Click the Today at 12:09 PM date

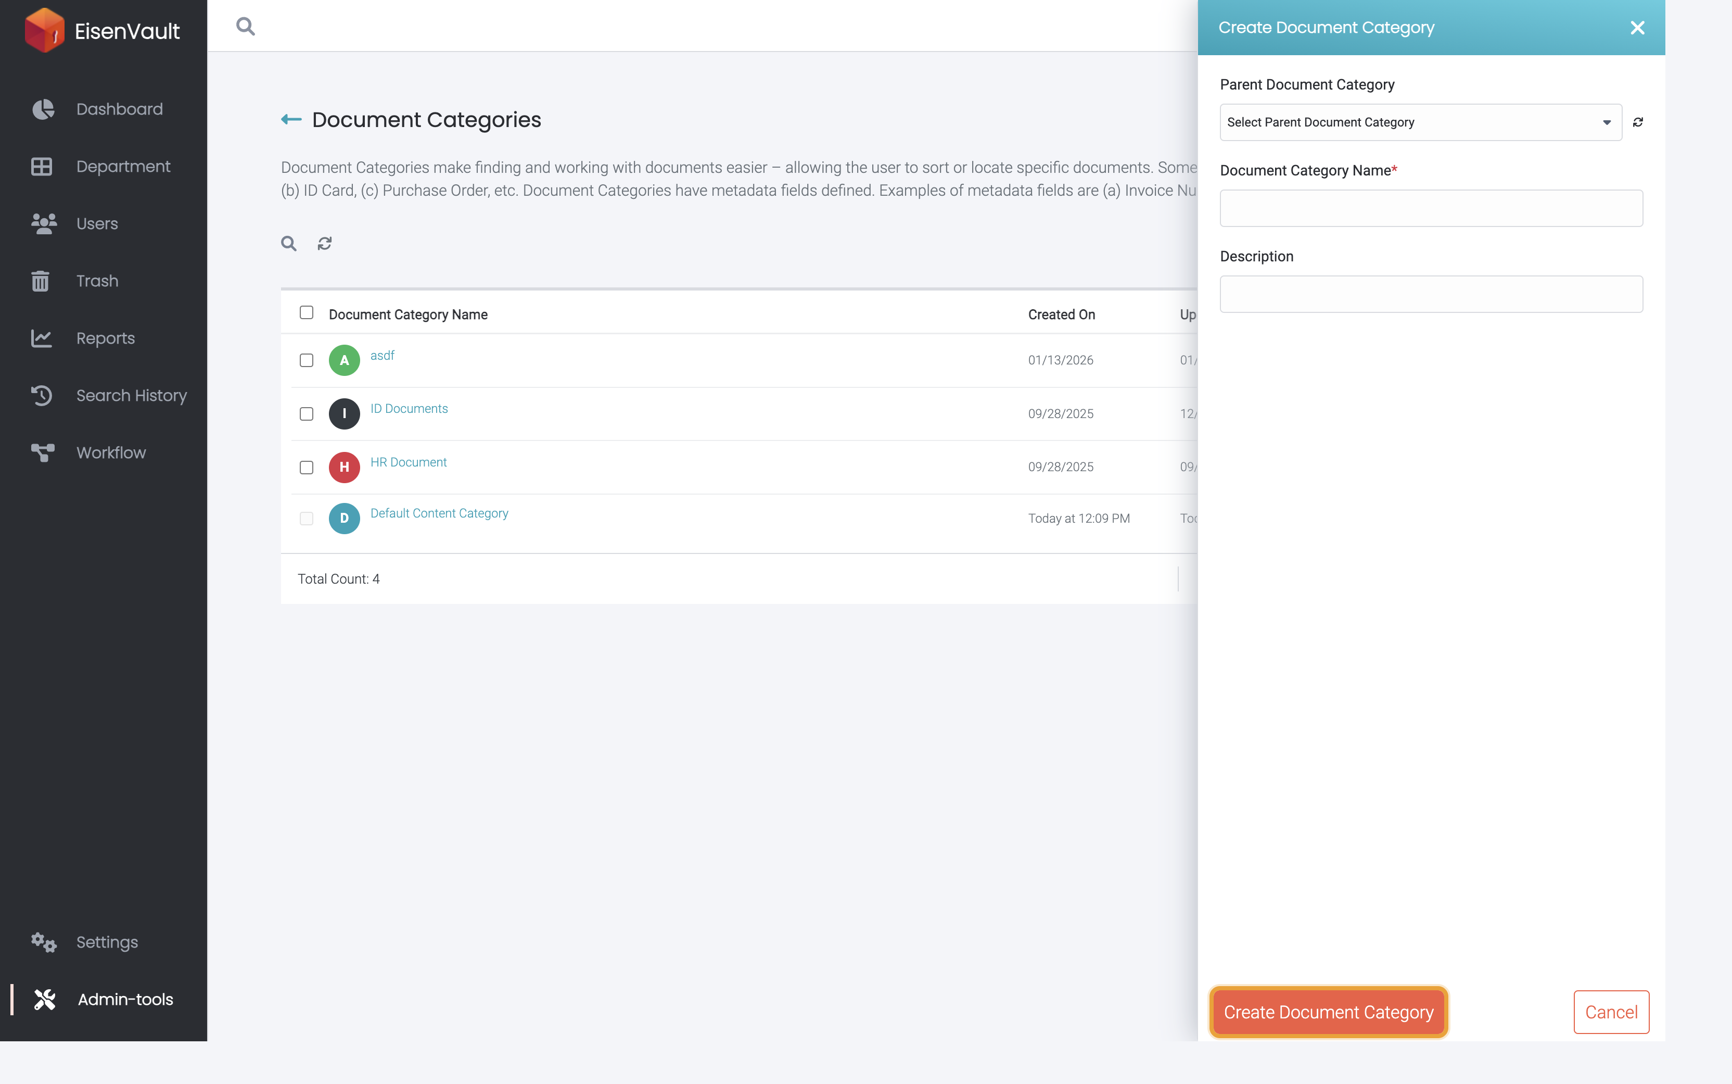coord(1078,519)
